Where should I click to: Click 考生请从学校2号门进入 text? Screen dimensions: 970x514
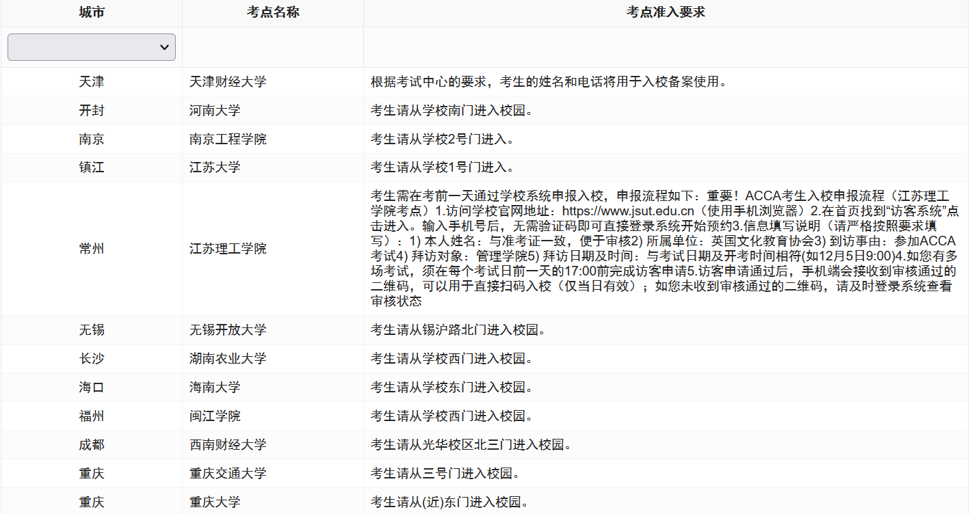pyautogui.click(x=442, y=139)
